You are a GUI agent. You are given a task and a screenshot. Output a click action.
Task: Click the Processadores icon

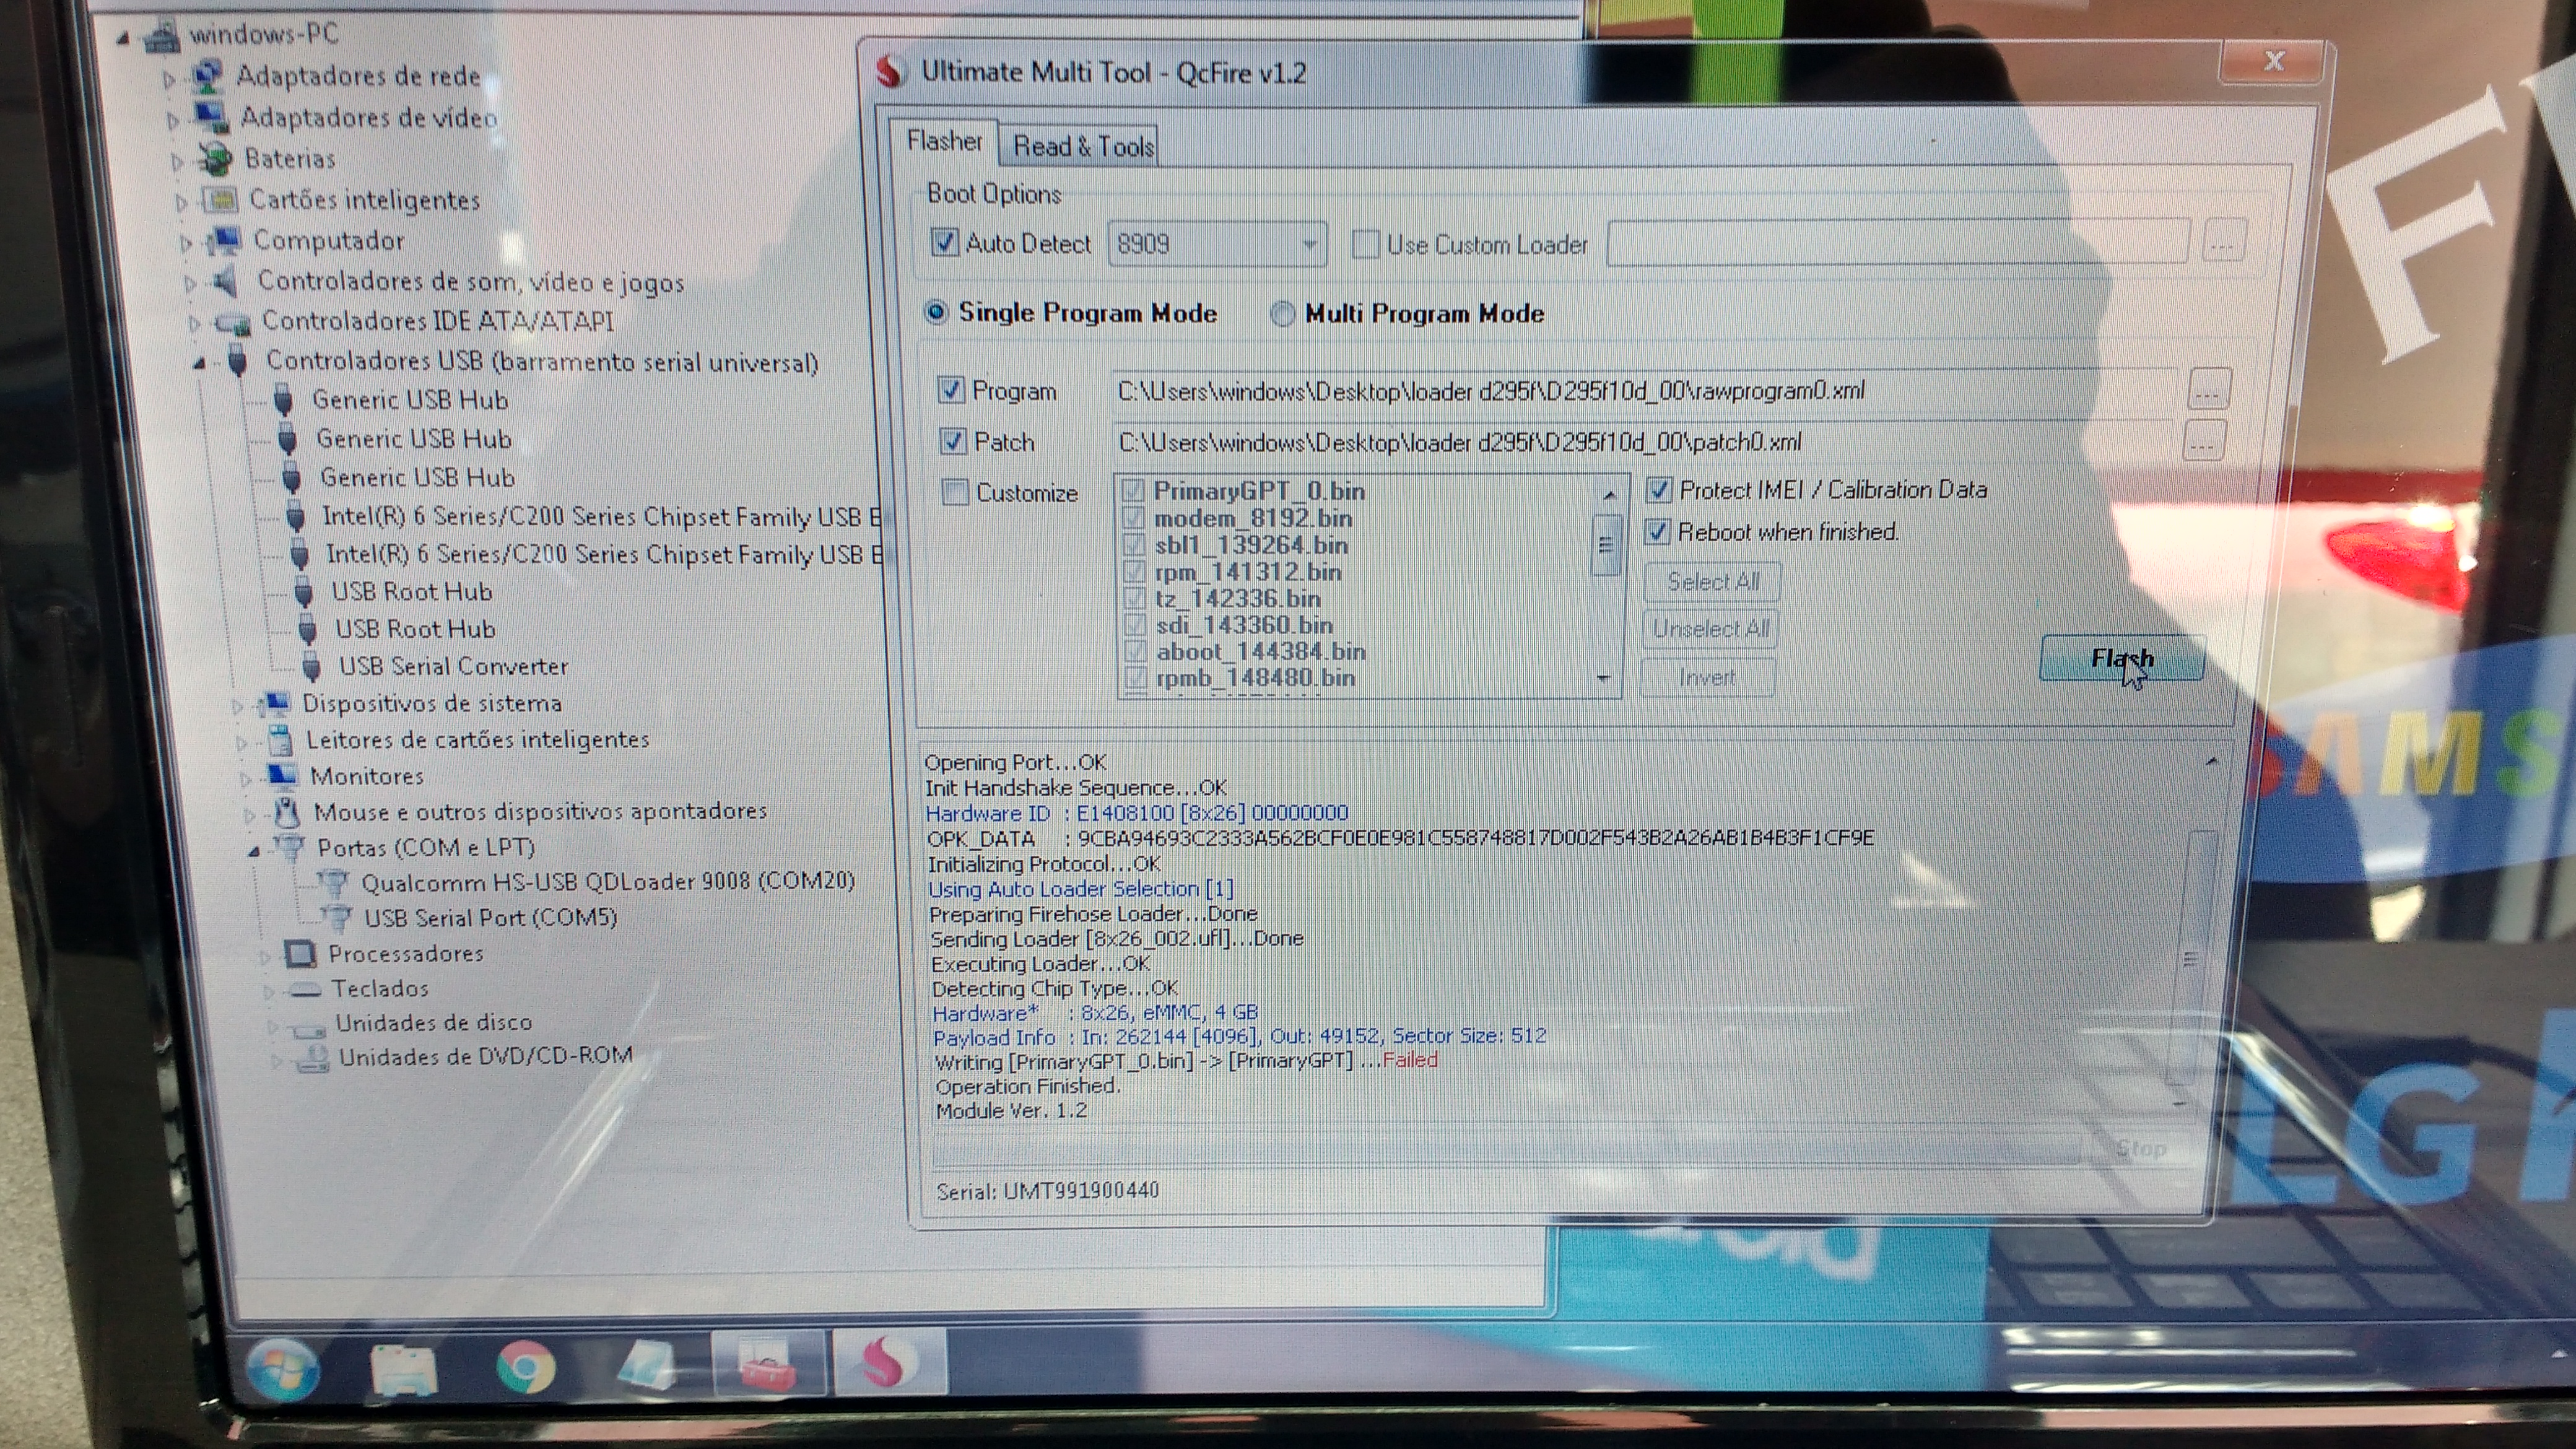(300, 953)
